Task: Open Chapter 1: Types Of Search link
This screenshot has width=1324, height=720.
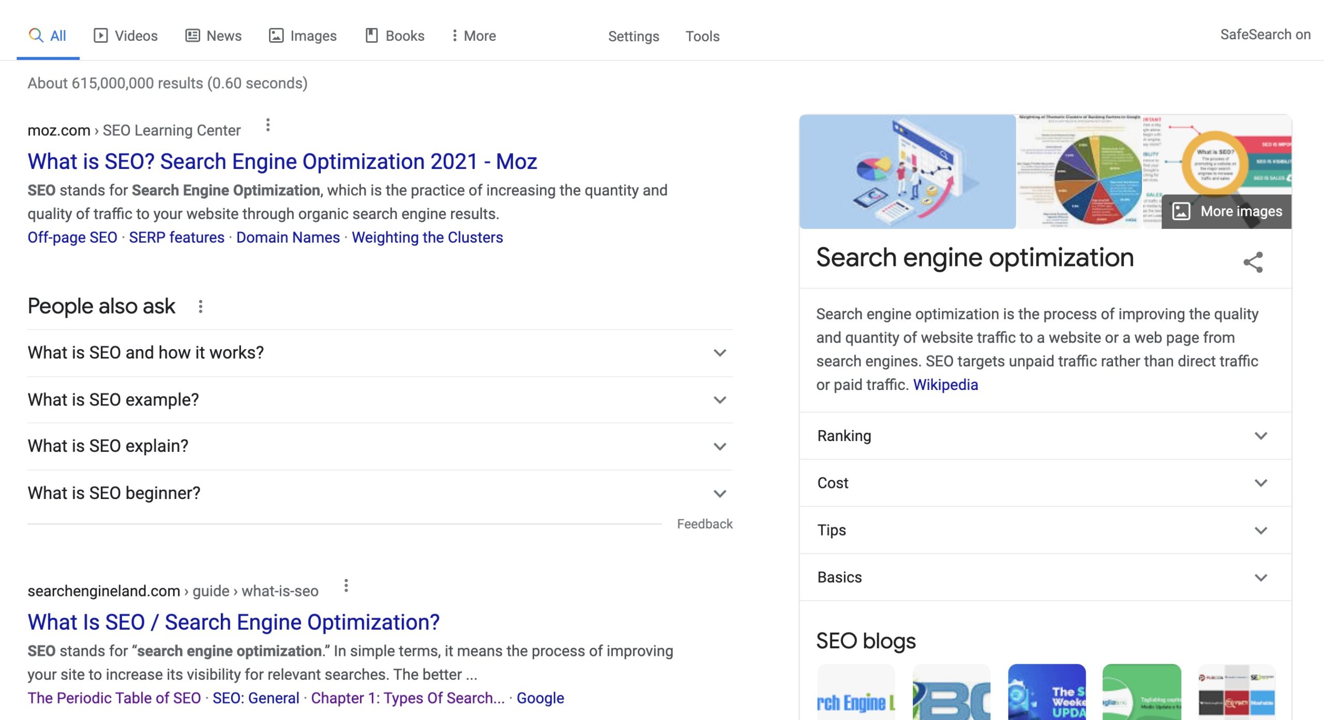Action: [x=408, y=698]
